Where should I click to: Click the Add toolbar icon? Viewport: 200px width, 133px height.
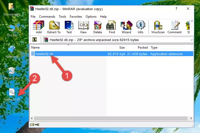tap(38, 27)
